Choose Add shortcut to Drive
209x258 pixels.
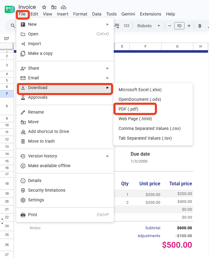[65, 132]
